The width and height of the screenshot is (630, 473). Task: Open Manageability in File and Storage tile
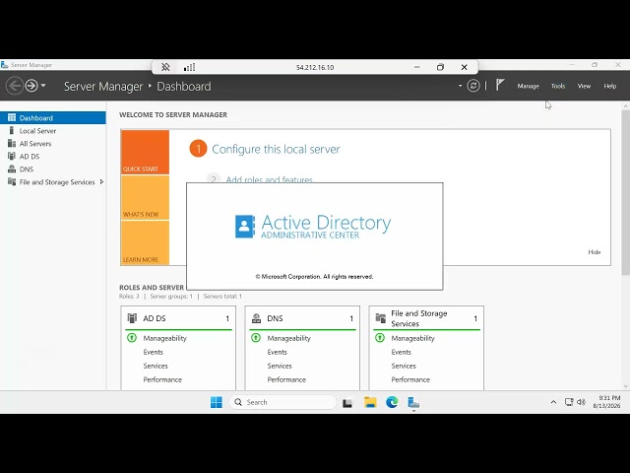pos(413,338)
